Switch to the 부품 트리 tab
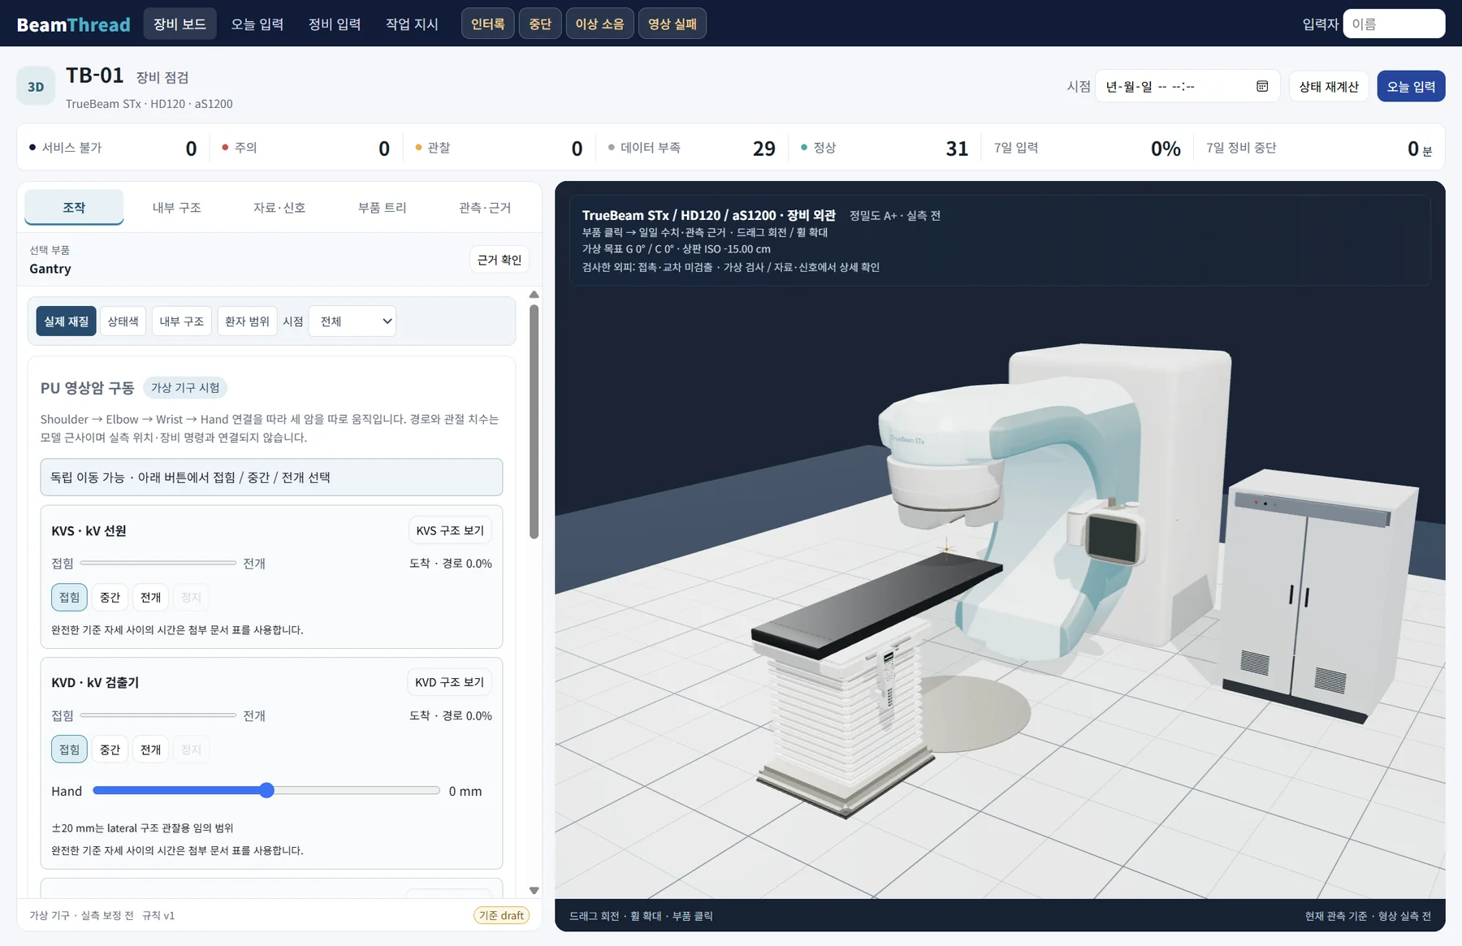The image size is (1462, 946). pyautogui.click(x=382, y=207)
